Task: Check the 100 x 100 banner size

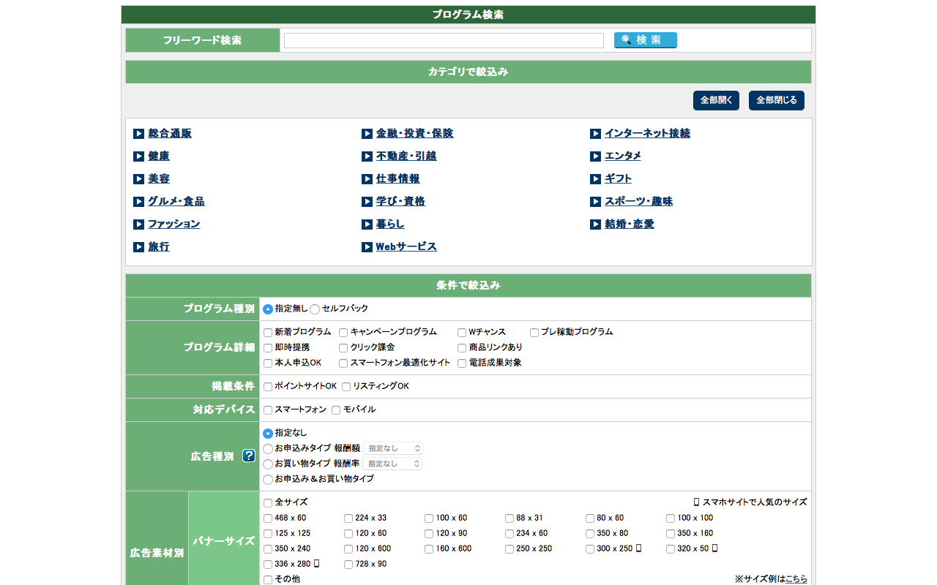Action: (671, 518)
